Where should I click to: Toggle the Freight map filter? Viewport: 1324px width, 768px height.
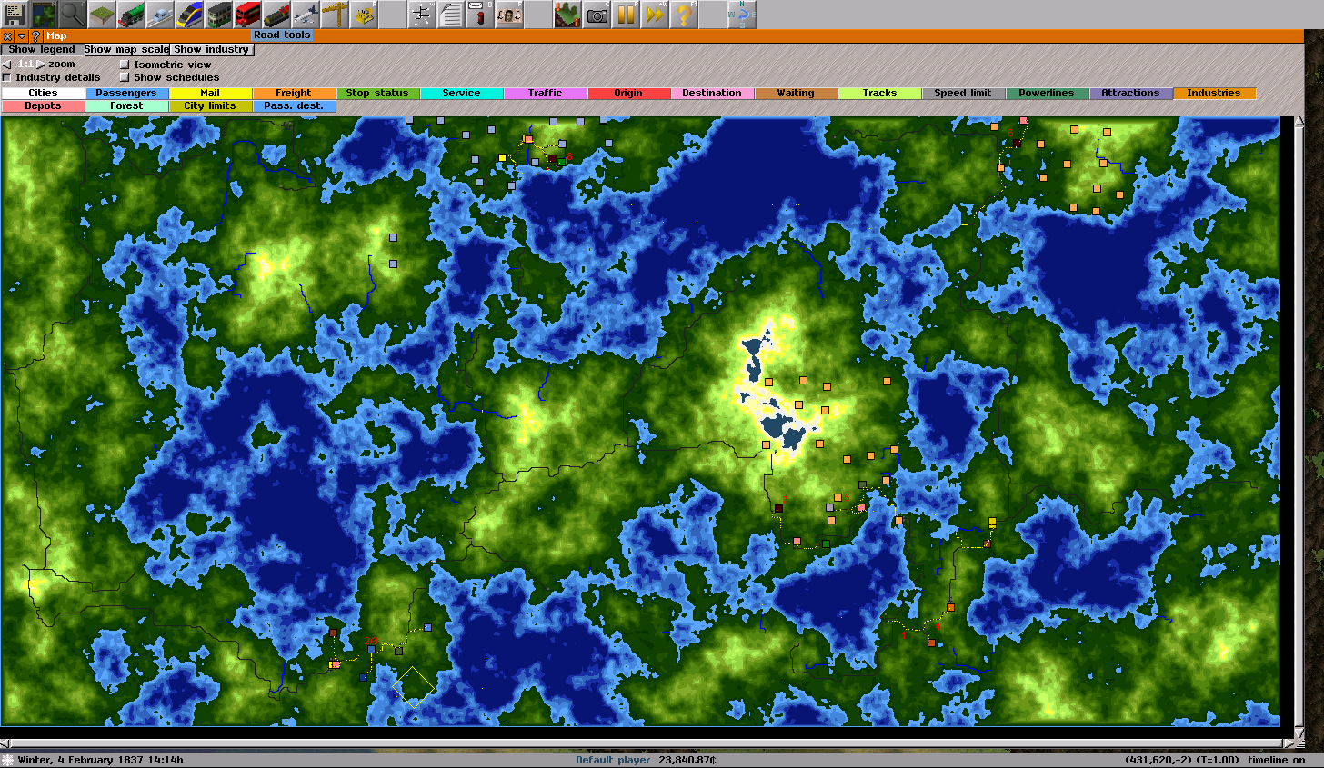294,93
